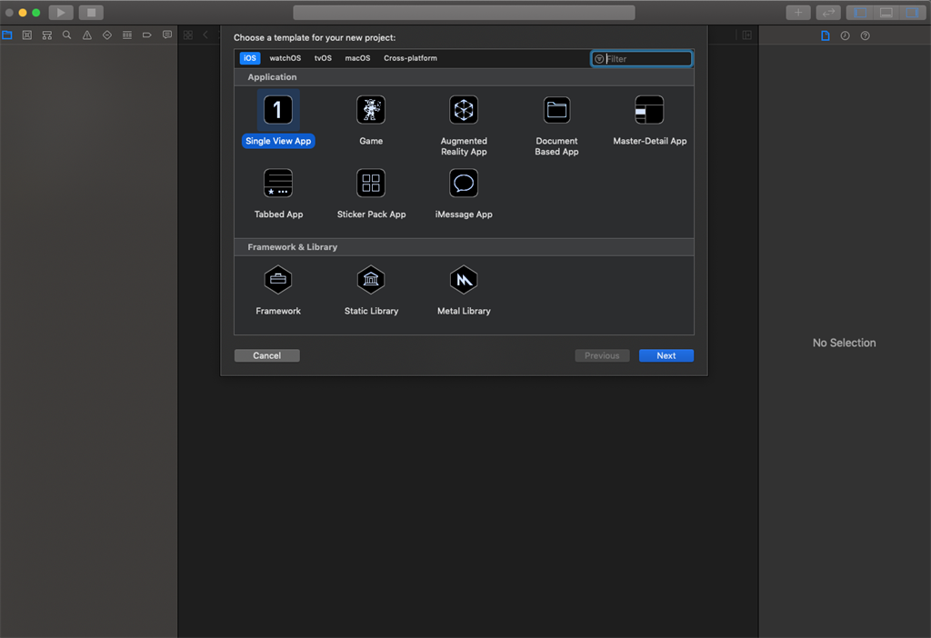Screen dimensions: 931x638
Task: Click into the Filter search field
Action: pos(642,59)
